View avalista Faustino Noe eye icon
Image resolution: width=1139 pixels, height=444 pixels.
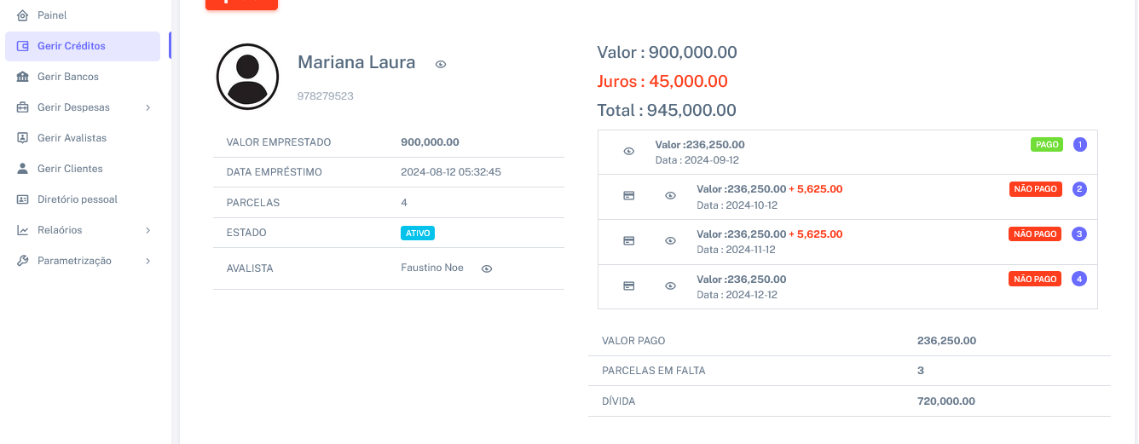(x=487, y=268)
